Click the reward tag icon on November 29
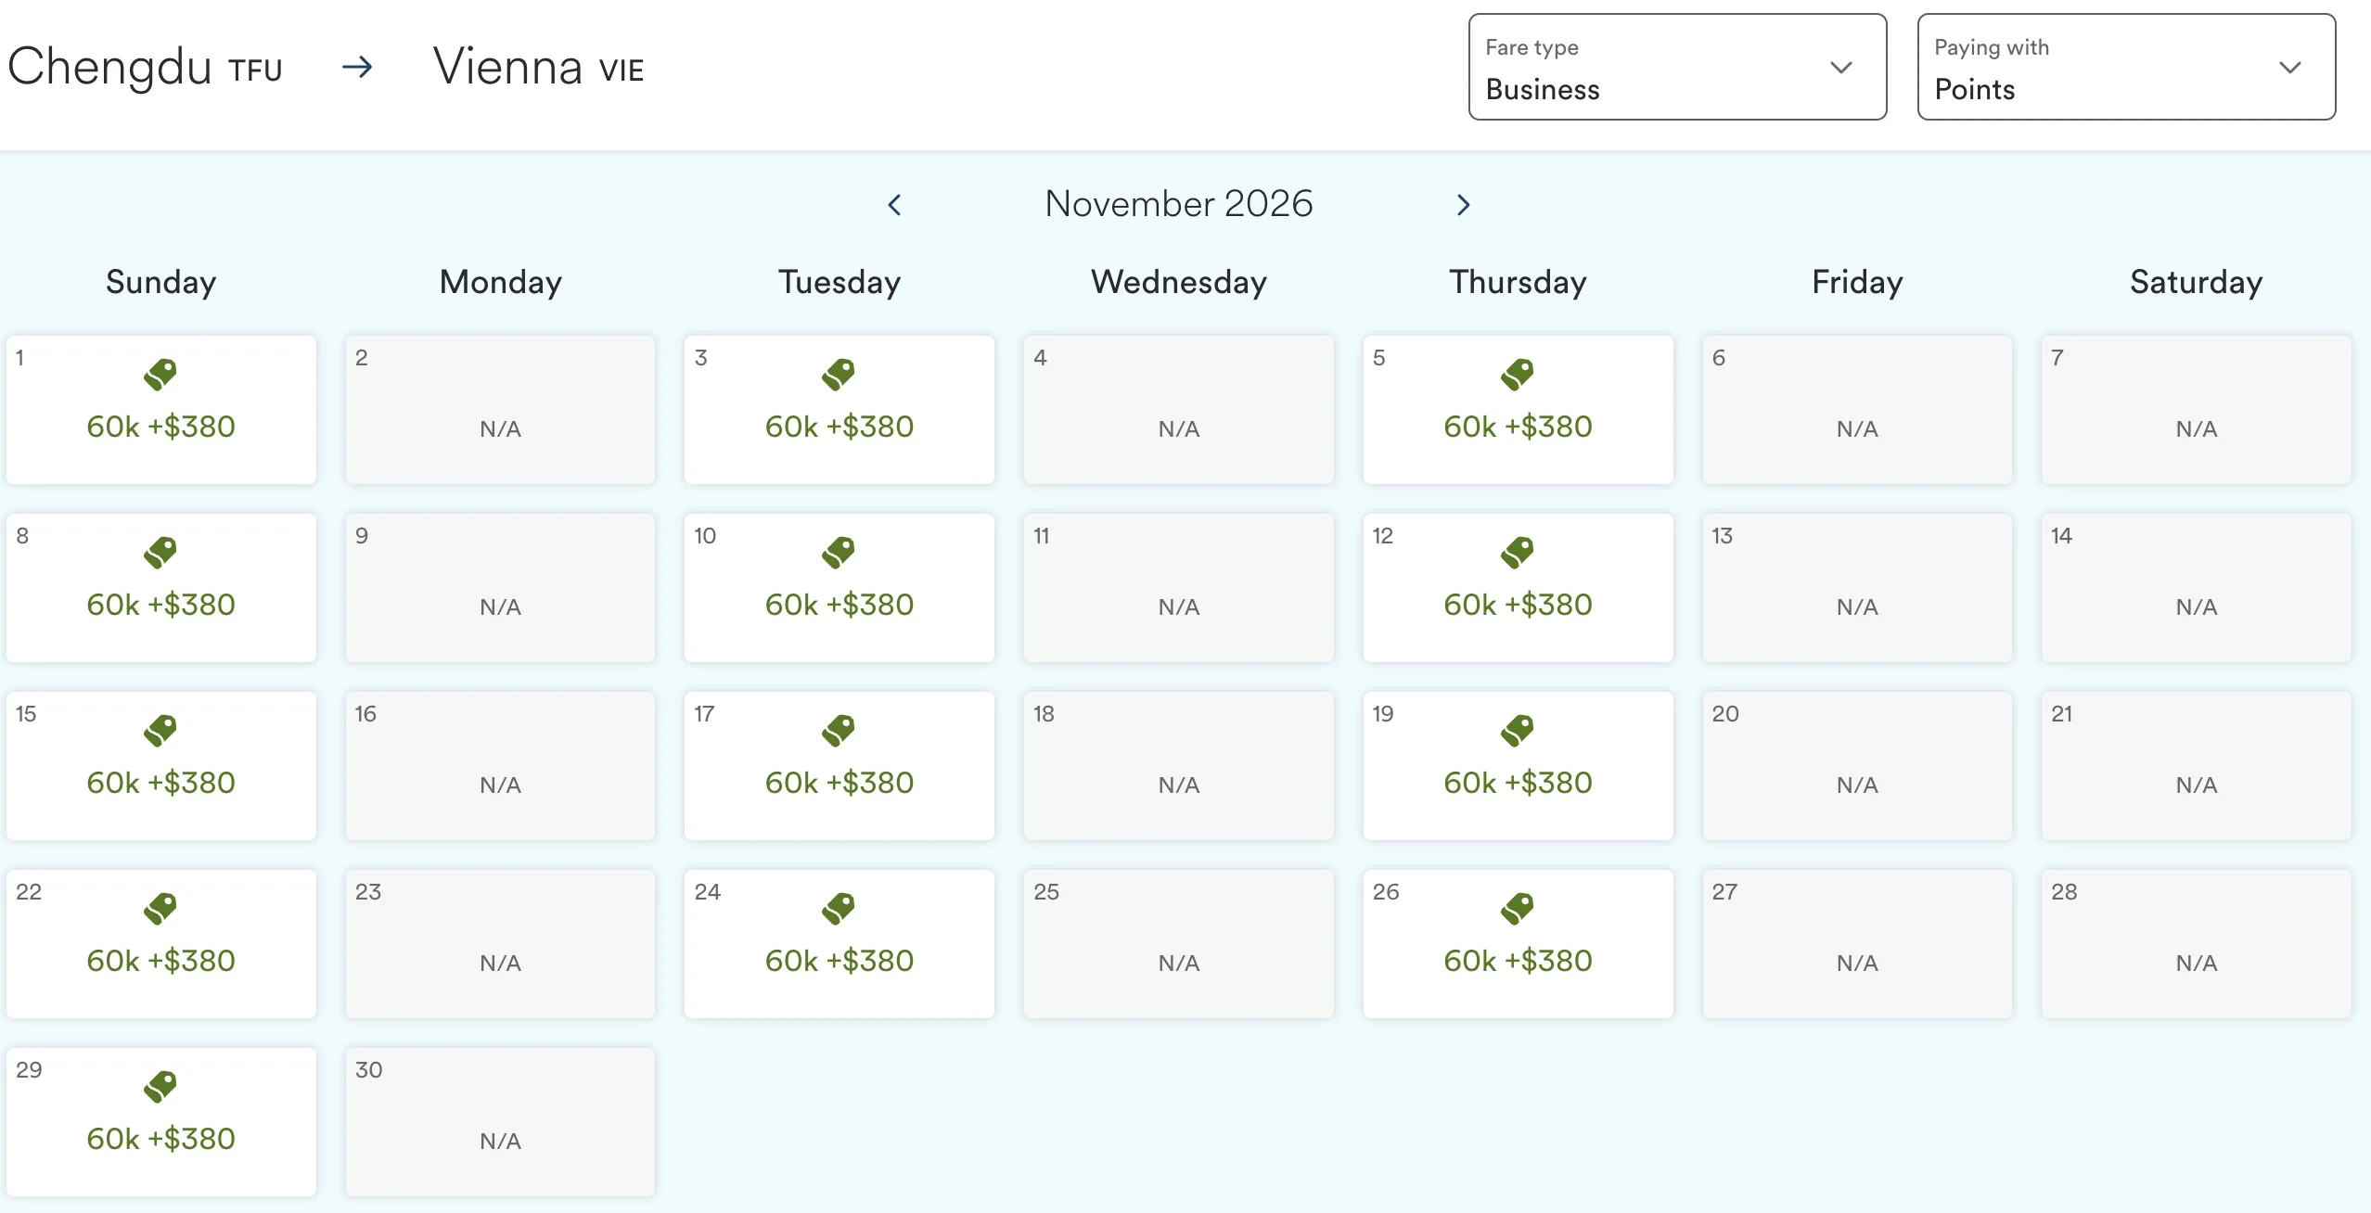 tap(160, 1087)
